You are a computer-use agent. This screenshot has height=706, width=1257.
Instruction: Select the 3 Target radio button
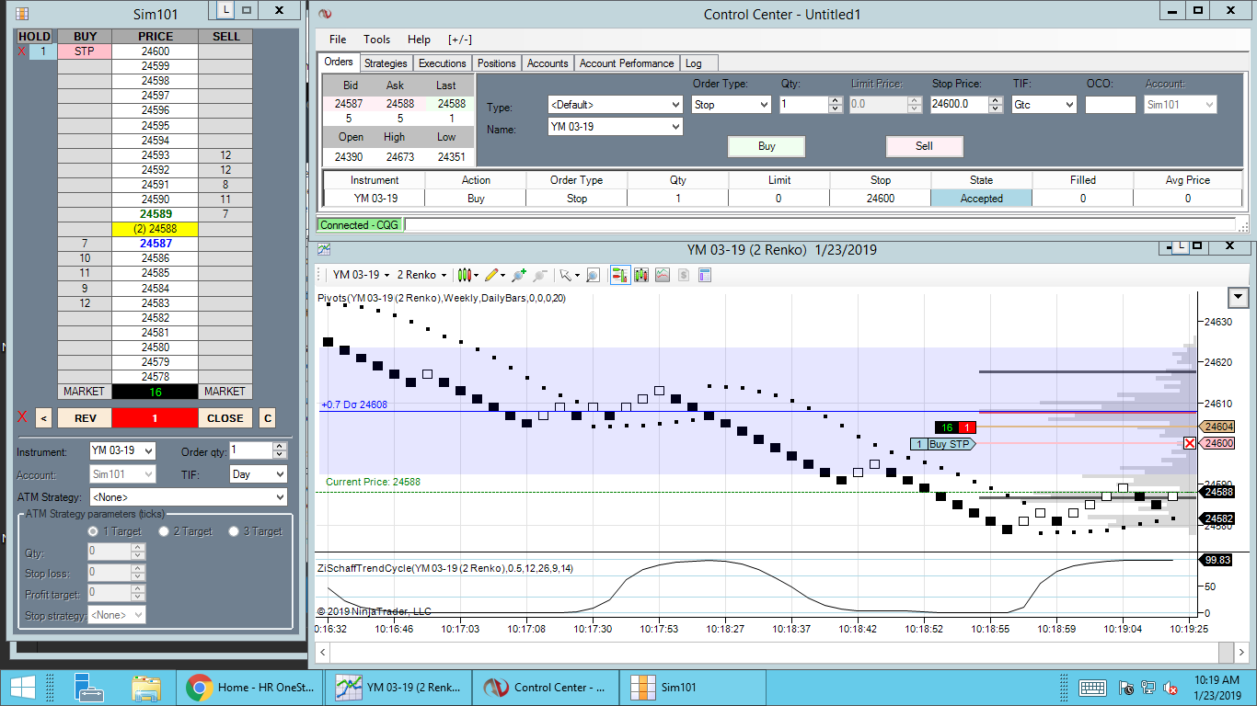point(235,531)
